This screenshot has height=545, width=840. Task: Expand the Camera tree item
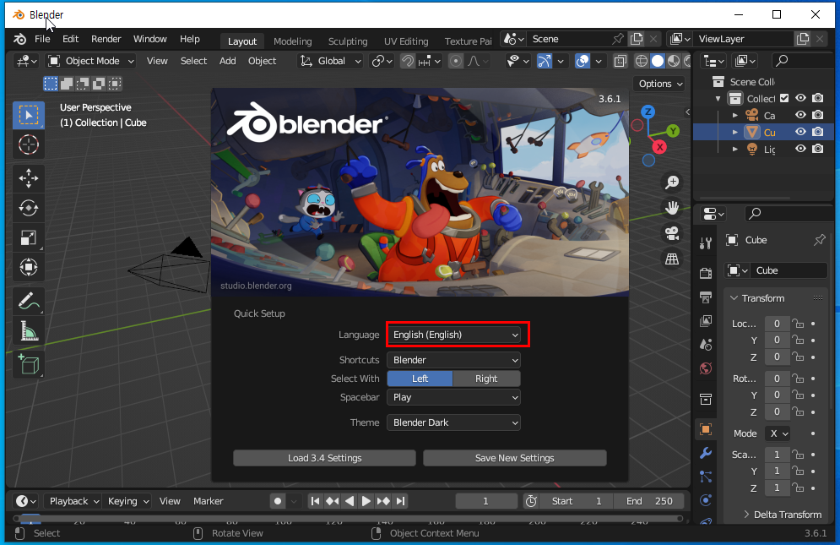[x=735, y=115]
